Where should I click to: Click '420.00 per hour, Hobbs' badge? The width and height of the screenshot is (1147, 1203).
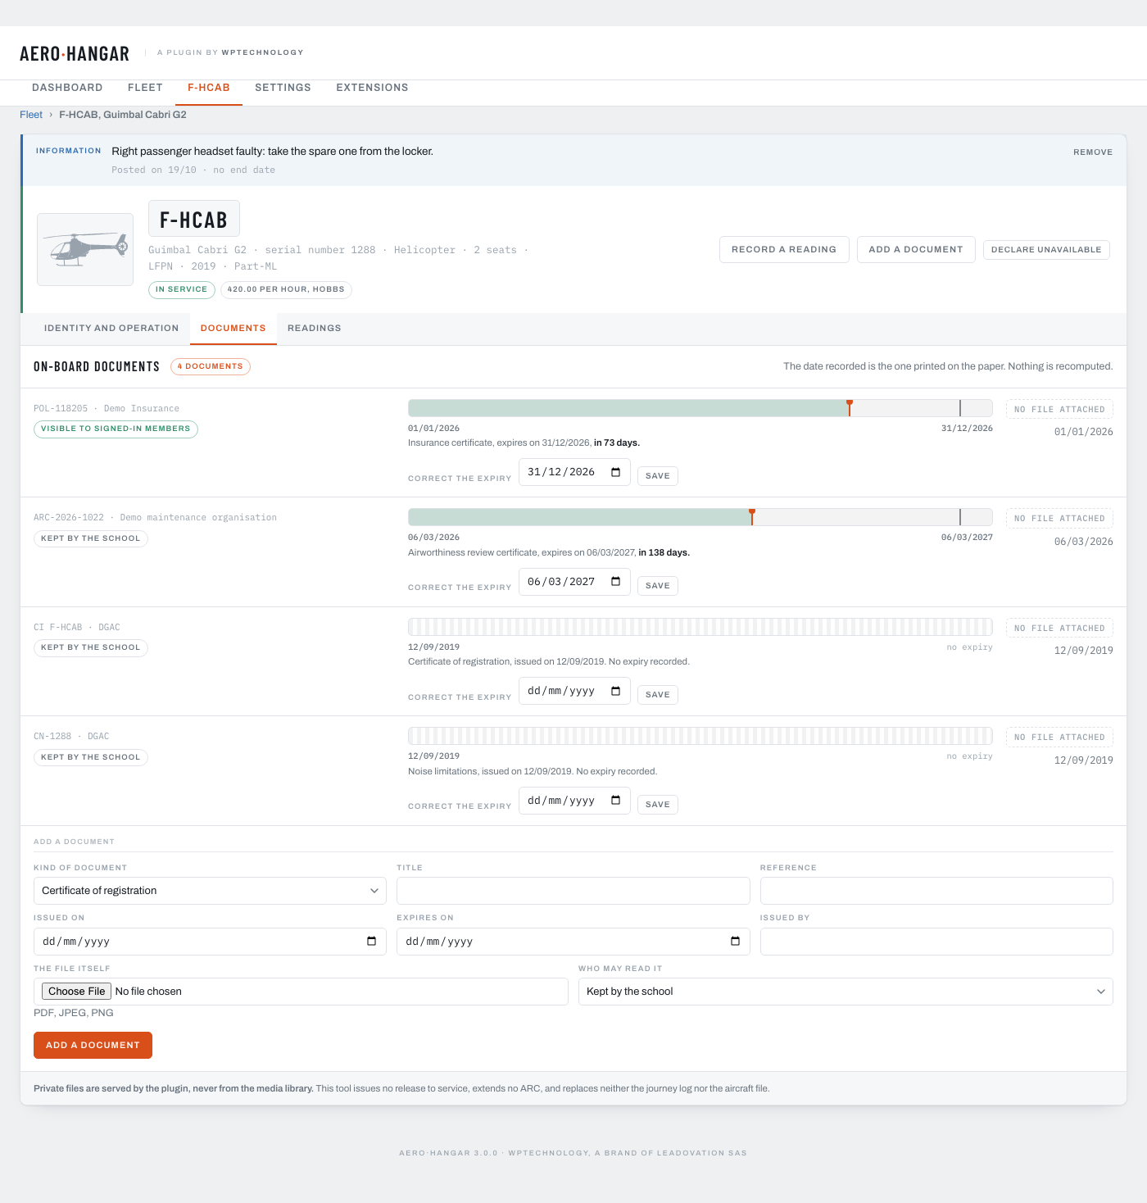click(x=286, y=289)
